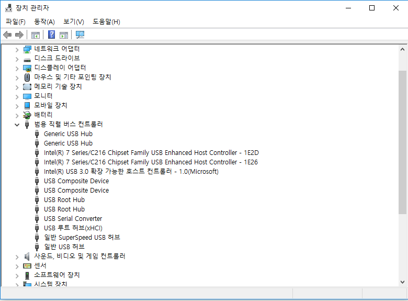This screenshot has width=408, height=301.
Task: Click the 디스플레이 어댑터 icon
Action: (x=27, y=68)
